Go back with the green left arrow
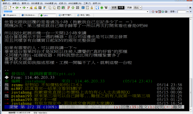193x114 pixels. point(17,8)
